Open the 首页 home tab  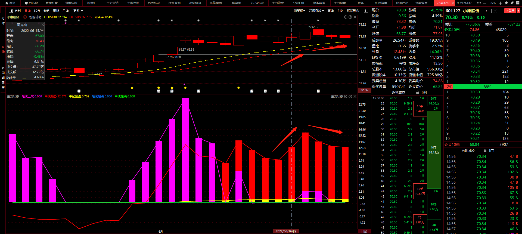click(10, 3)
